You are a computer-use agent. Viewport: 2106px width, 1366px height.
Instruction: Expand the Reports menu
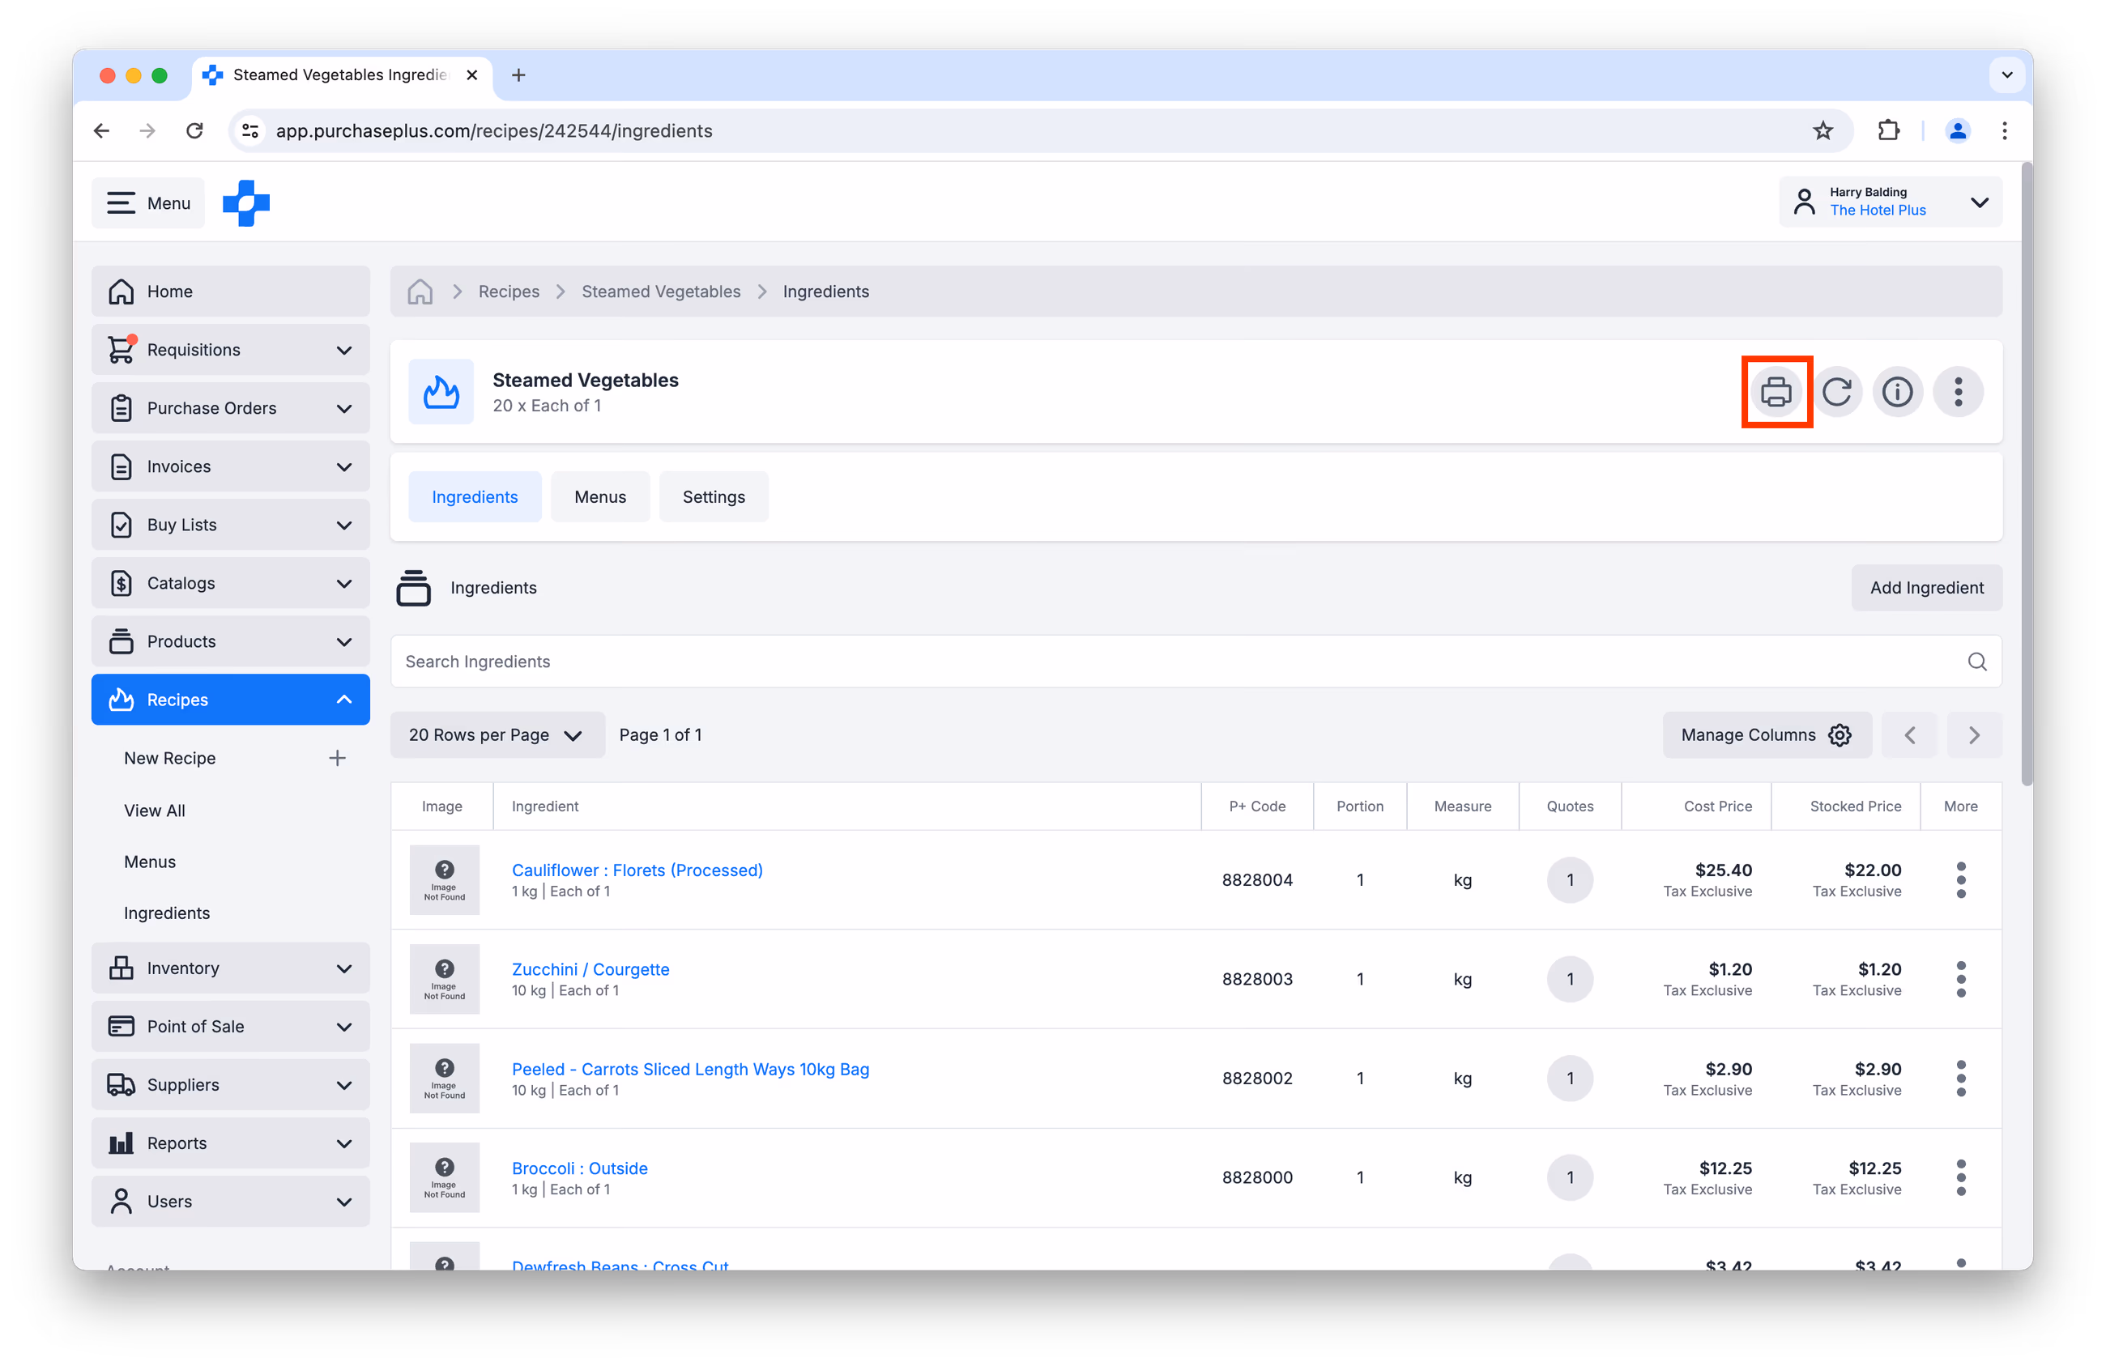point(231,1143)
